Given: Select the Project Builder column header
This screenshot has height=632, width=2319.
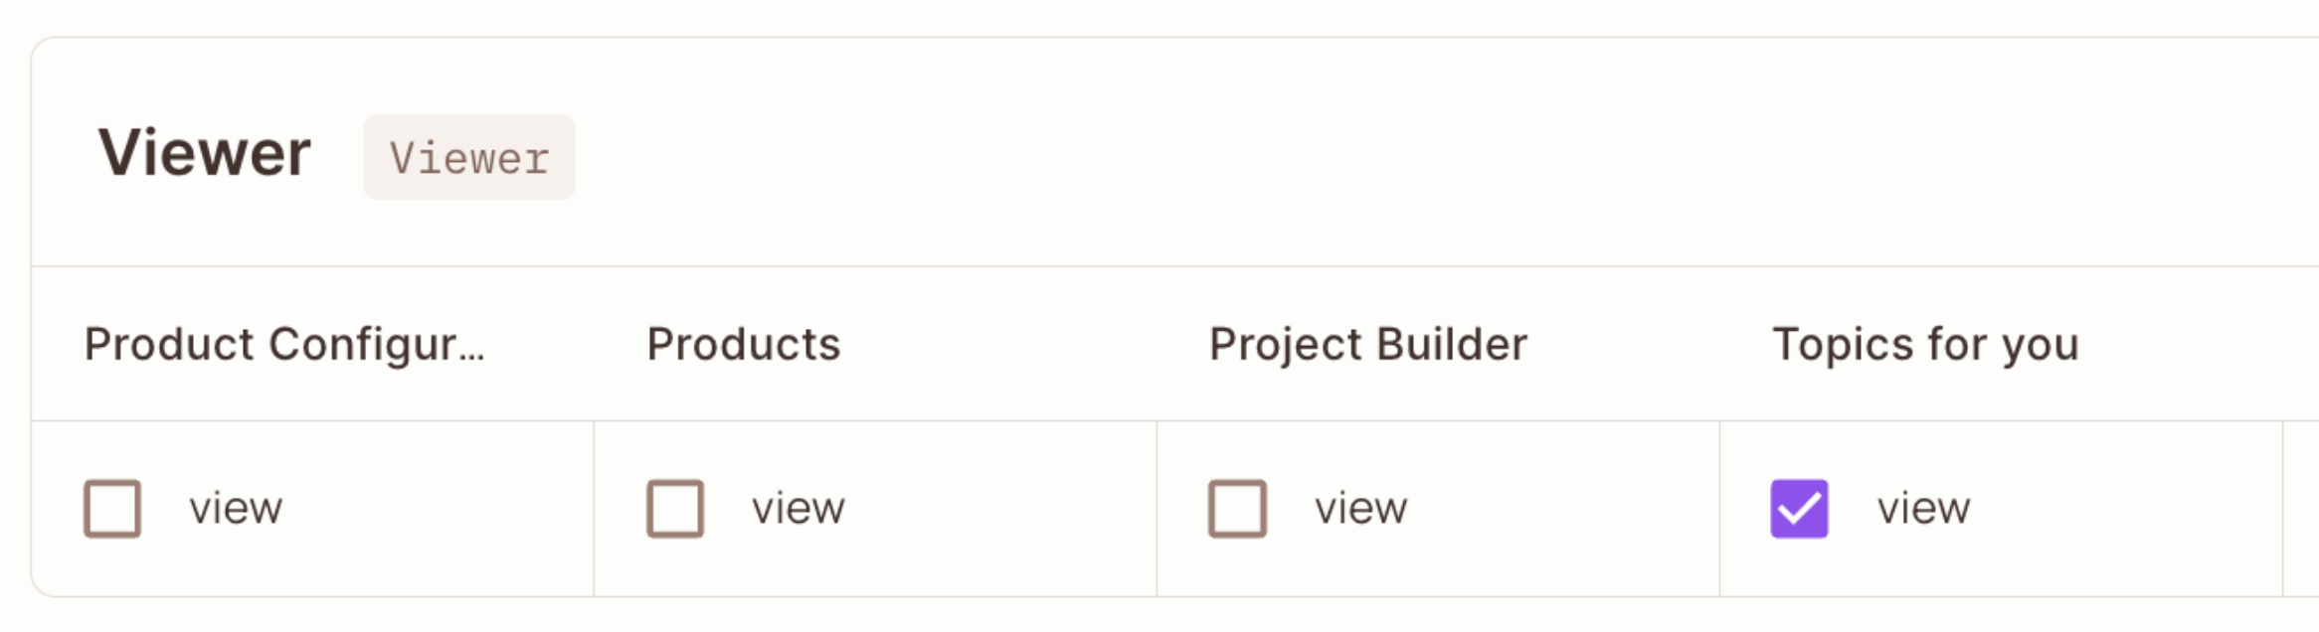Looking at the screenshot, I should pos(1368,345).
